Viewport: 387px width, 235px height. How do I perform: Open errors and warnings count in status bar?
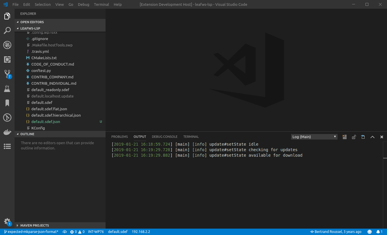point(77,232)
